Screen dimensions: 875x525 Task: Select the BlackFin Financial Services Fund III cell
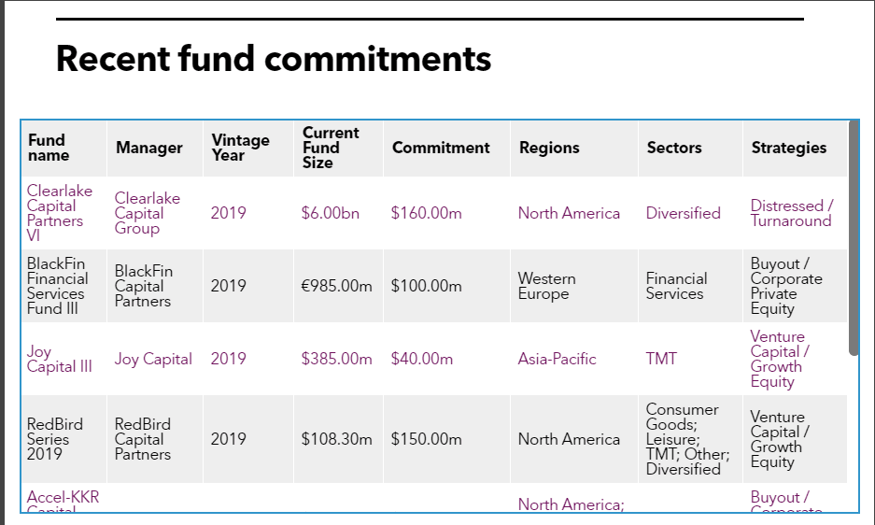click(x=64, y=286)
